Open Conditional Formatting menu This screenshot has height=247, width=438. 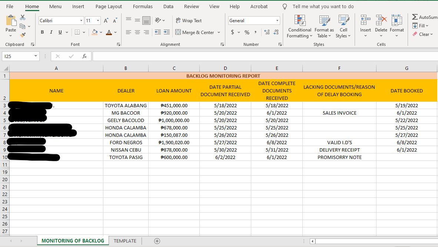299,27
